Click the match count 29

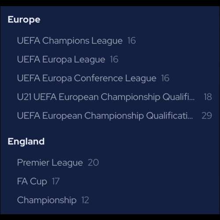pos(207,116)
